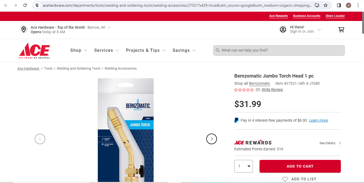
Task: Click the store location pin icon
Action: [24, 29]
